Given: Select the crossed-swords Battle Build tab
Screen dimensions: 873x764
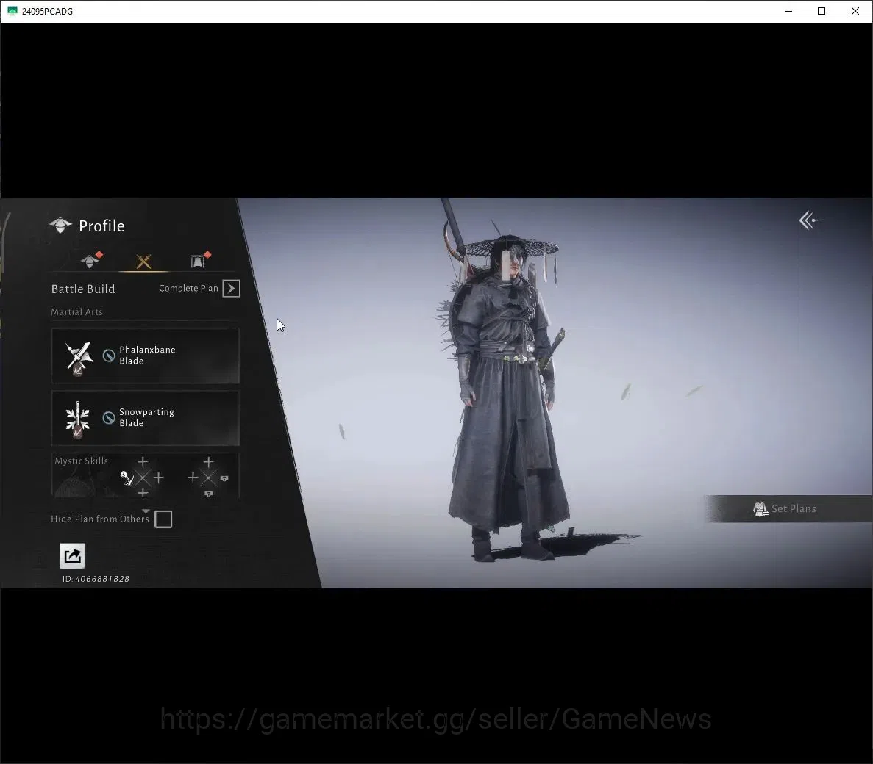Looking at the screenshot, I should coord(143,261).
